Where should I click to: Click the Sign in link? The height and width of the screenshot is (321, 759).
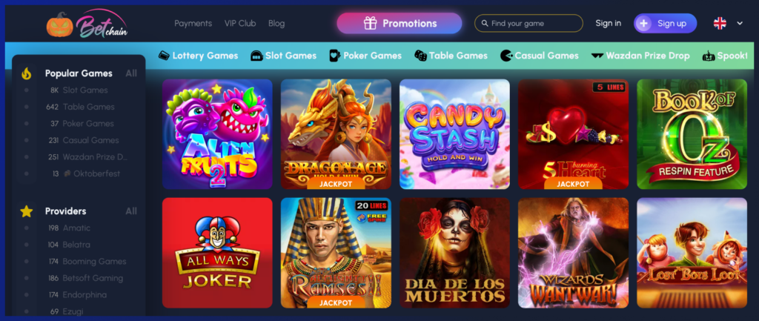(609, 23)
